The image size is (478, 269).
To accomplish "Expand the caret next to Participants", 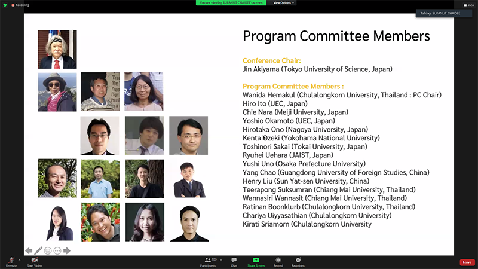I will pyautogui.click(x=221, y=260).
